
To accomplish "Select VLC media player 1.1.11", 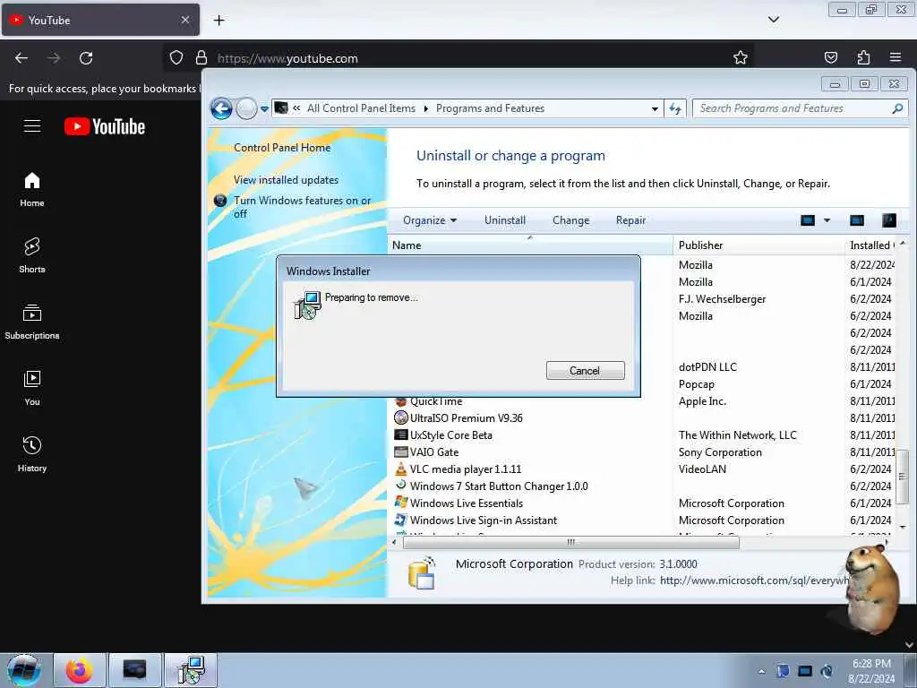I will coord(643,469).
